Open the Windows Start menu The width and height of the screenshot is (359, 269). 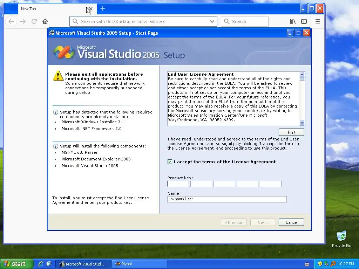tap(16, 264)
